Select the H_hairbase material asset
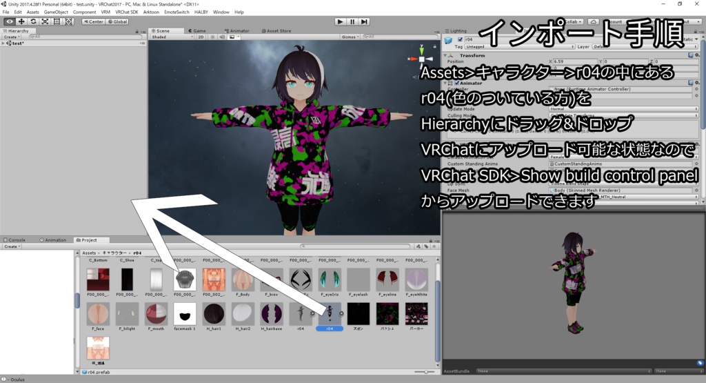 272,317
